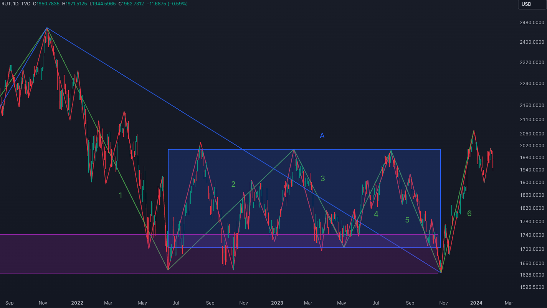Select the blue "A" text label
The width and height of the screenshot is (547, 308).
click(x=322, y=135)
